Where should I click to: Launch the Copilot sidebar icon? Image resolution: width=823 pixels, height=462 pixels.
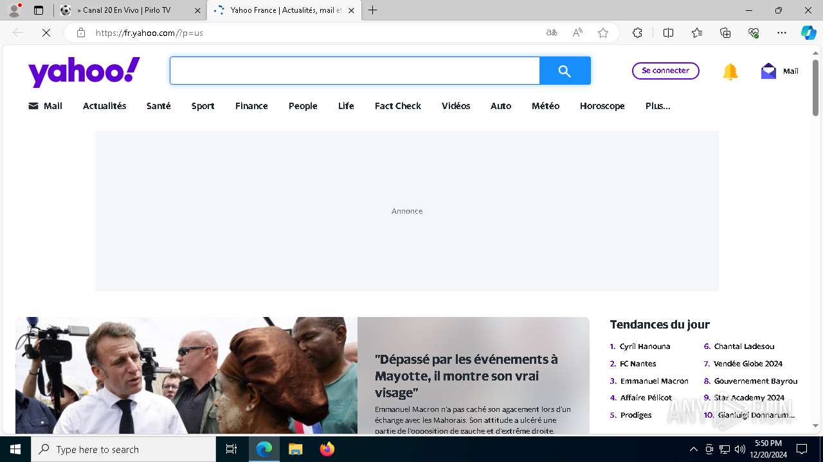click(809, 33)
